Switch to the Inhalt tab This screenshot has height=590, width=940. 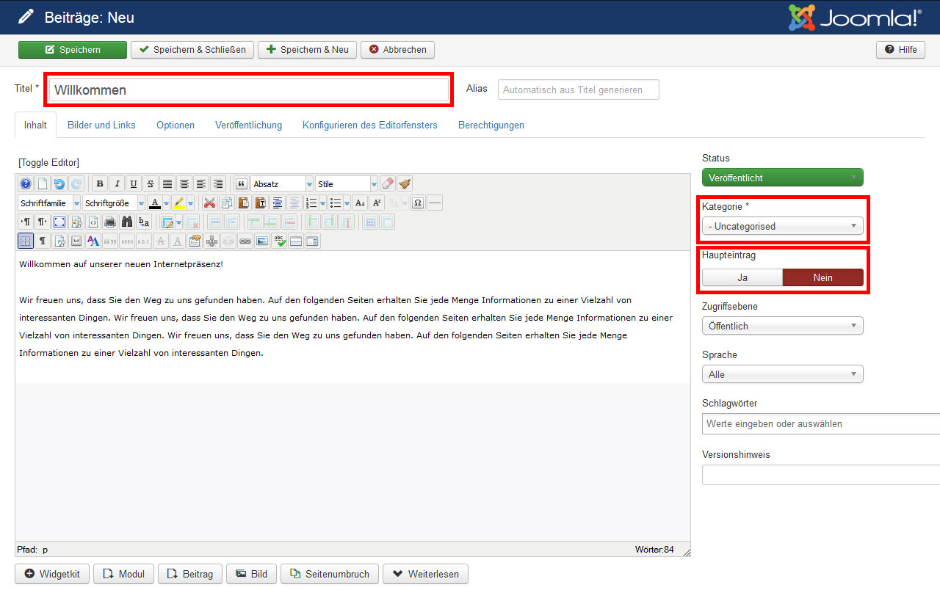tap(35, 125)
